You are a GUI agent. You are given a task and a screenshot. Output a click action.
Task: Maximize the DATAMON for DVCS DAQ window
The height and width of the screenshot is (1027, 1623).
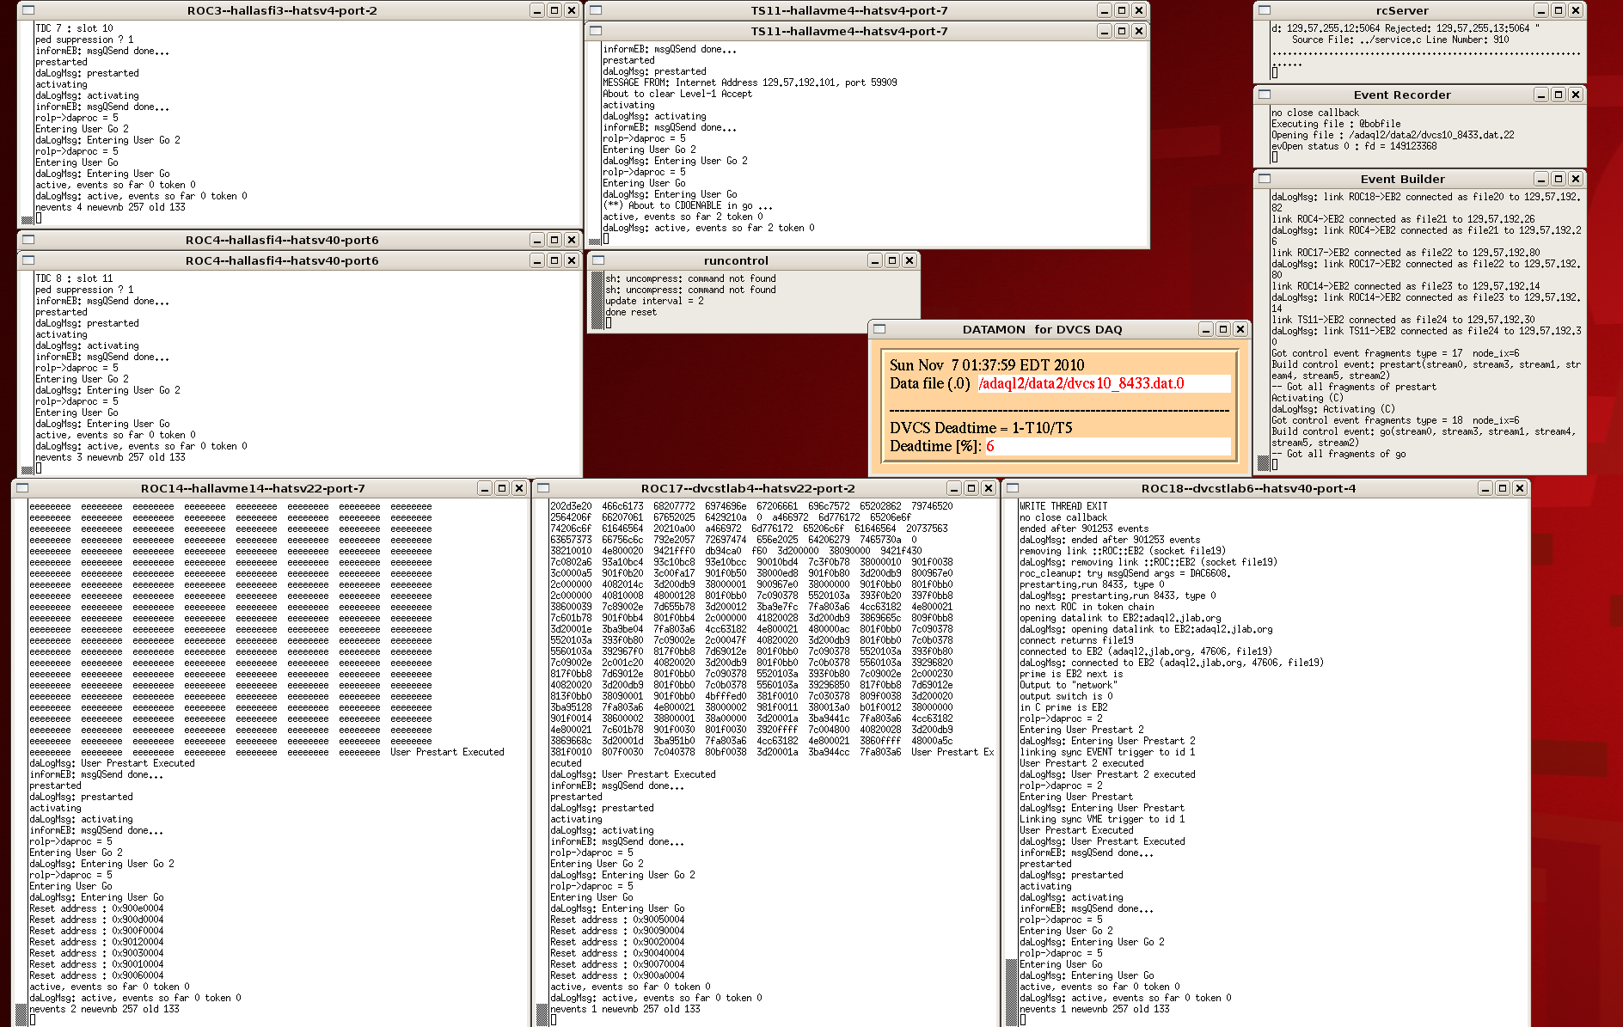1223,329
